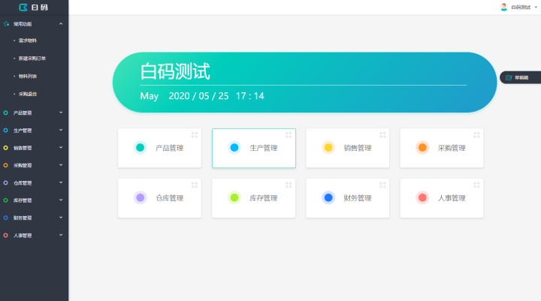Click the green circle icon on 库存管理 card
This screenshot has height=301, width=541.
[234, 198]
